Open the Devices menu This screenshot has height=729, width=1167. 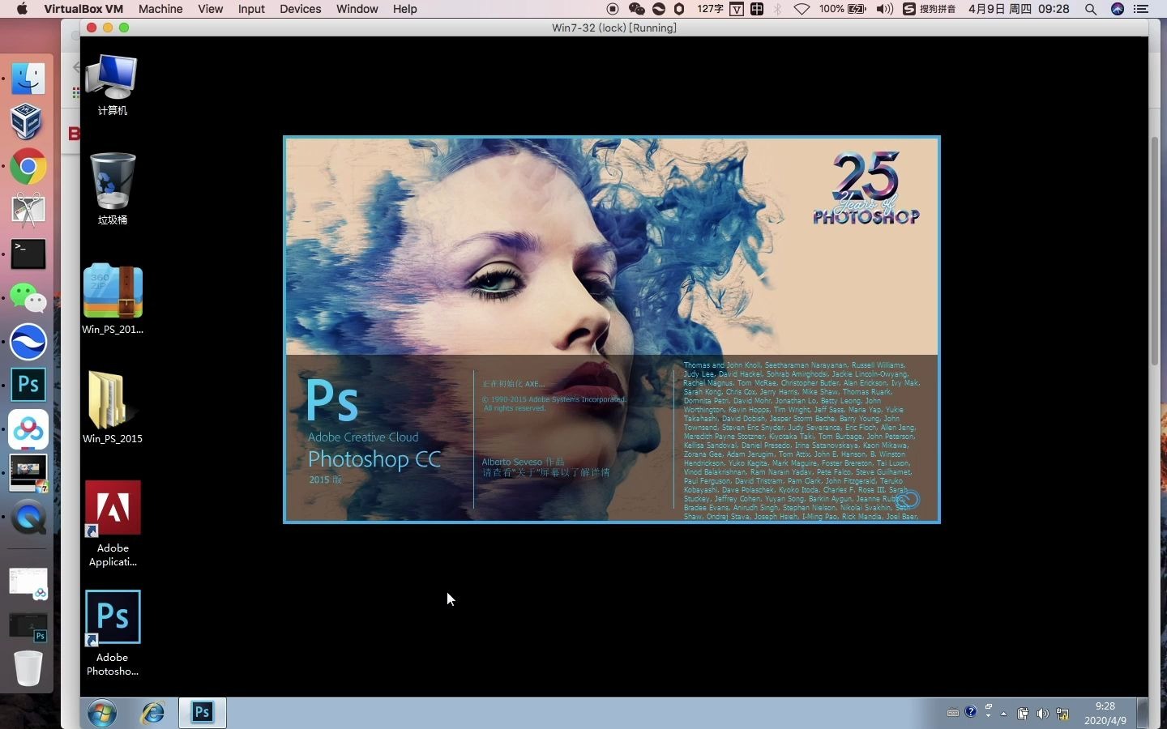[301, 9]
